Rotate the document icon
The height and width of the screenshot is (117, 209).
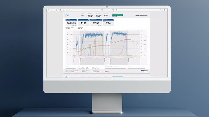click(x=113, y=10)
